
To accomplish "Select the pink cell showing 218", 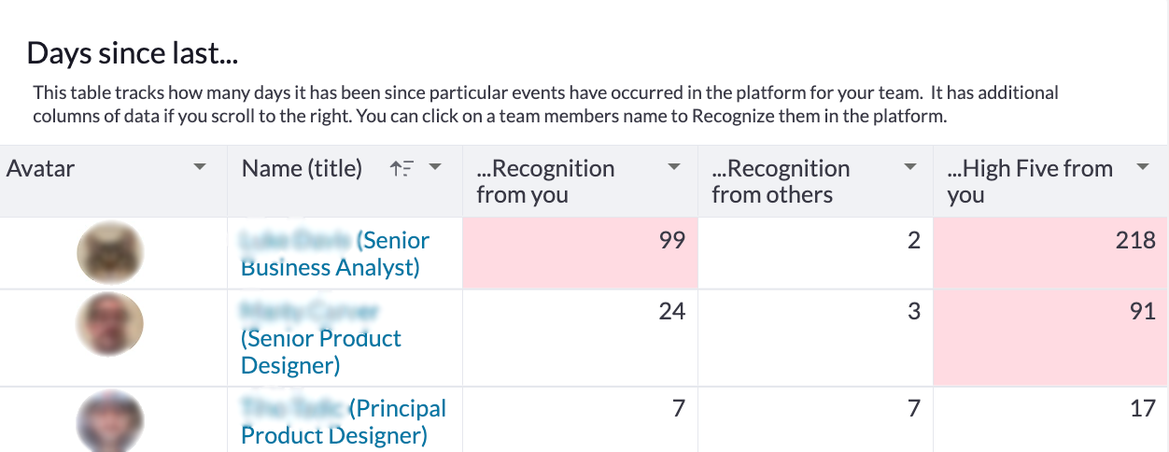I will click(1049, 253).
